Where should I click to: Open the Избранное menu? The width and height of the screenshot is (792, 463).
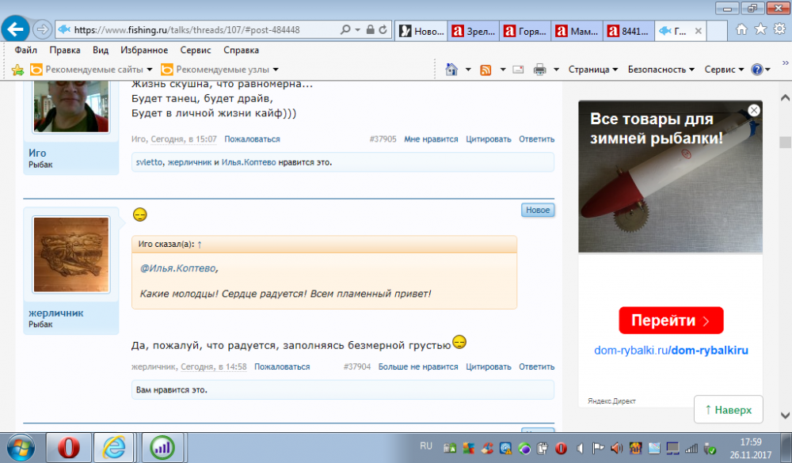point(144,50)
